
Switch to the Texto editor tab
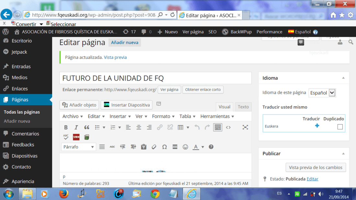(243, 107)
